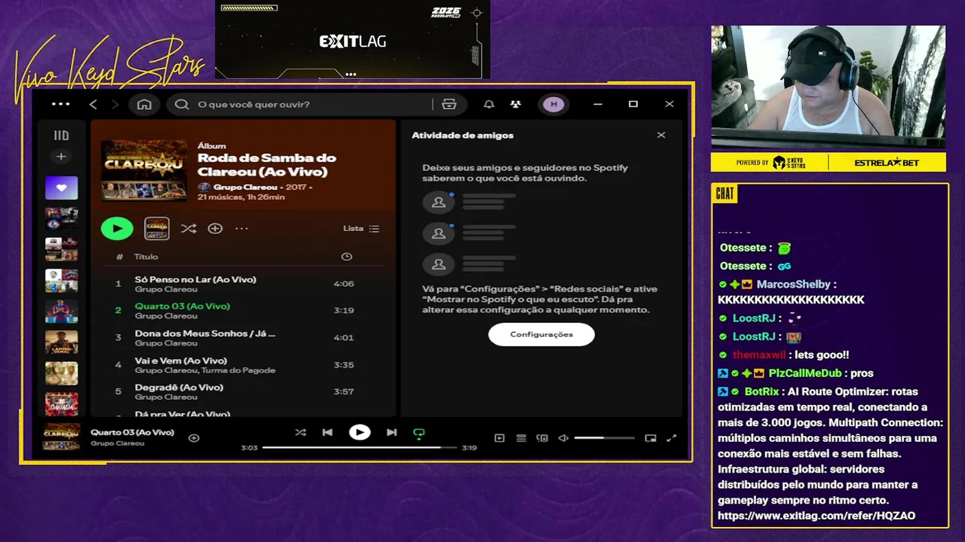The height and width of the screenshot is (542, 965).
Task: Click the search magnifier icon
Action: [x=182, y=105]
